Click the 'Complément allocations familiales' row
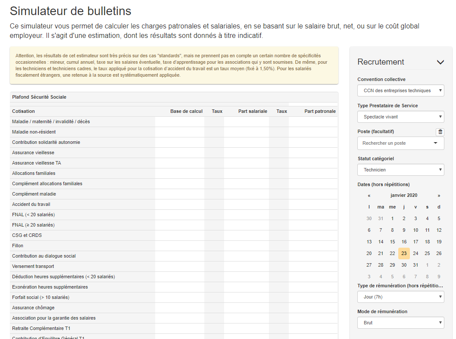 [174, 183]
